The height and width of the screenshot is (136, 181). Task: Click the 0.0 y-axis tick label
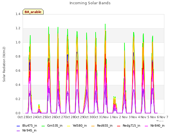pos(18,113)
